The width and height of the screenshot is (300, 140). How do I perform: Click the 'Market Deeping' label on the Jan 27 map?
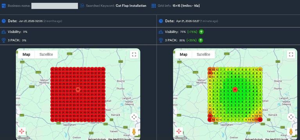pos(129,103)
